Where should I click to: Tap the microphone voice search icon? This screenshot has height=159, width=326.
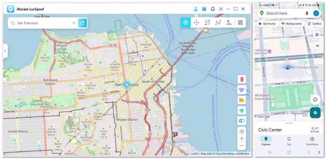[307, 13]
